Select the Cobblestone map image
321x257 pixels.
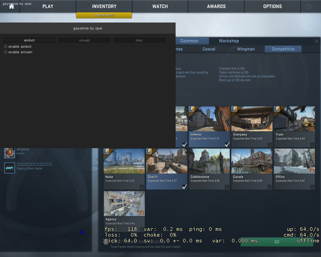point(209,161)
